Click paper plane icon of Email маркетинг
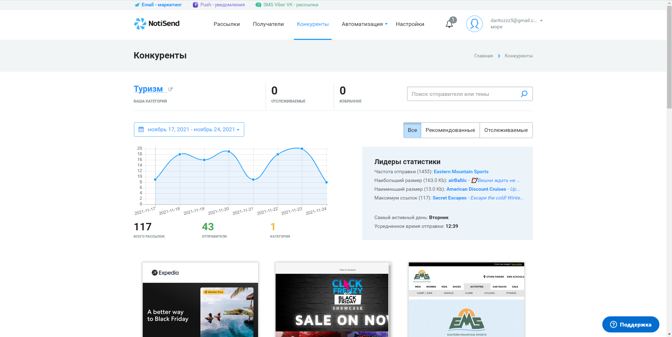 coord(137,5)
